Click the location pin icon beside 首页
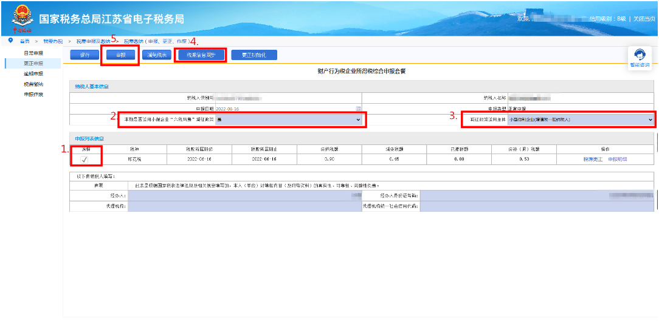 tap(10, 41)
